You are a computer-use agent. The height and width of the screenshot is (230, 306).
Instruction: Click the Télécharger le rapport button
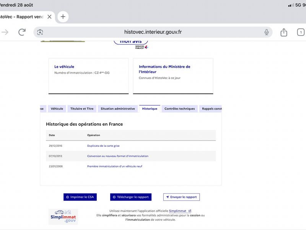click(131, 197)
